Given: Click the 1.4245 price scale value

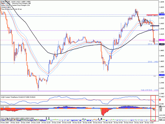Looking at the screenshot, I should click(x=162, y=2).
